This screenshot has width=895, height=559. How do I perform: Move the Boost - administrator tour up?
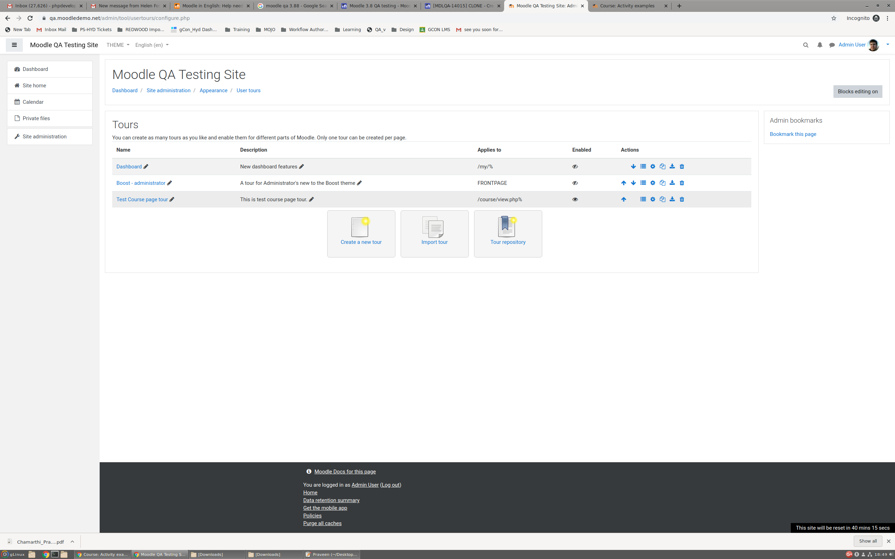(x=624, y=183)
